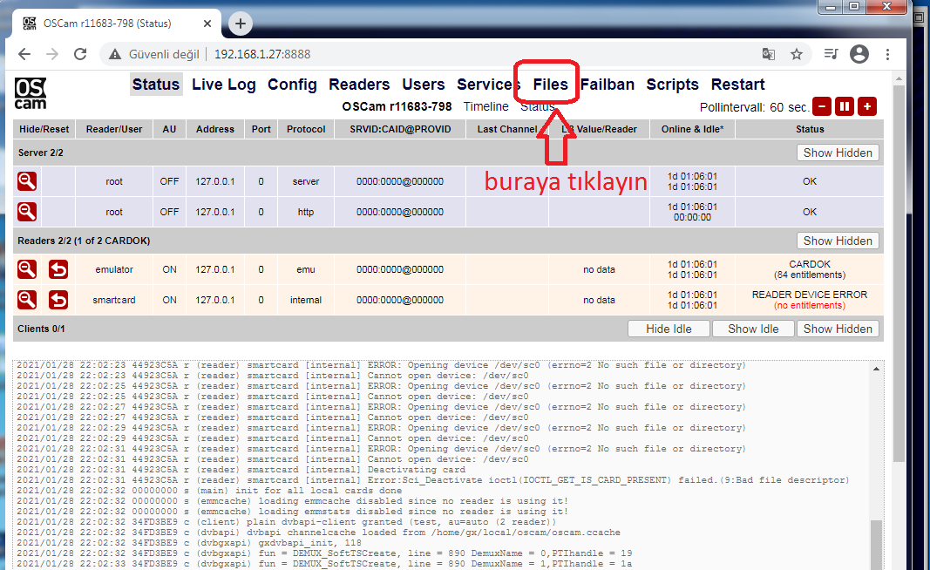Click the Show Idle button
Viewport: 930px width, 570px height.
(753, 329)
